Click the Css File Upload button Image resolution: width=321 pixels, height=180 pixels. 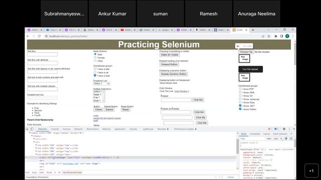(x=250, y=69)
